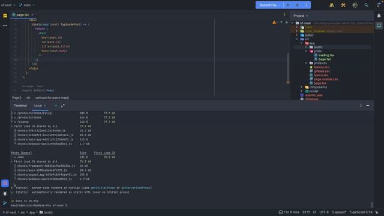Collapse the app folder
The image size is (384, 216).
[301, 43]
